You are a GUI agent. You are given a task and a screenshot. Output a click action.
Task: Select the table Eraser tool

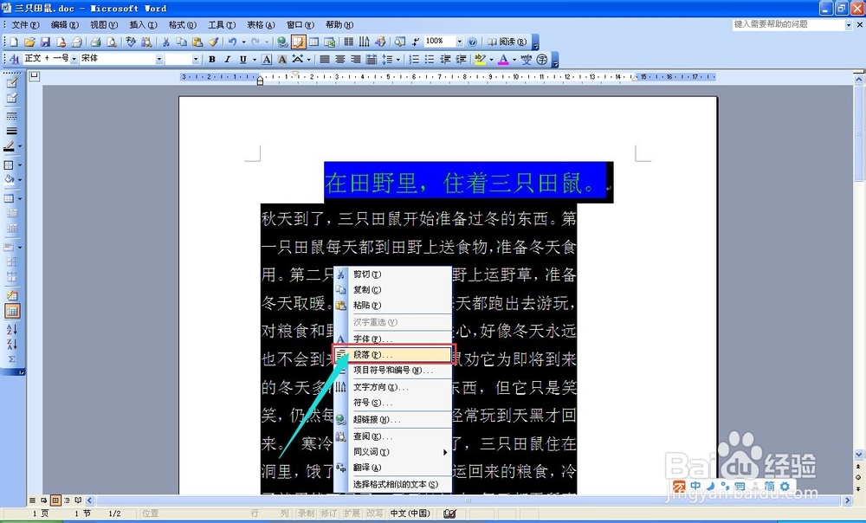pyautogui.click(x=11, y=98)
